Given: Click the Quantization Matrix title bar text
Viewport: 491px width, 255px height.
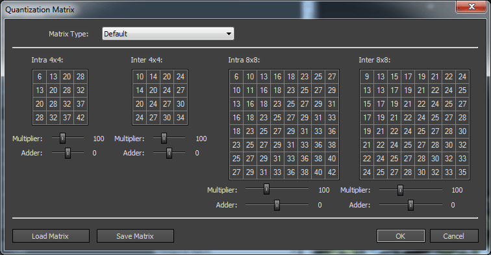Looking at the screenshot, I should click(40, 10).
